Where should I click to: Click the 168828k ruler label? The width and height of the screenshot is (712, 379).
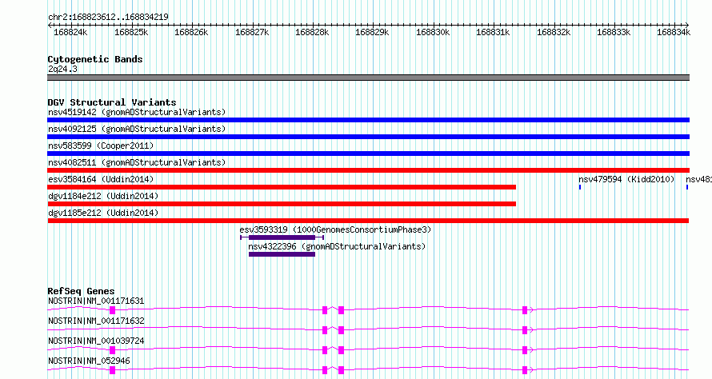[312, 32]
